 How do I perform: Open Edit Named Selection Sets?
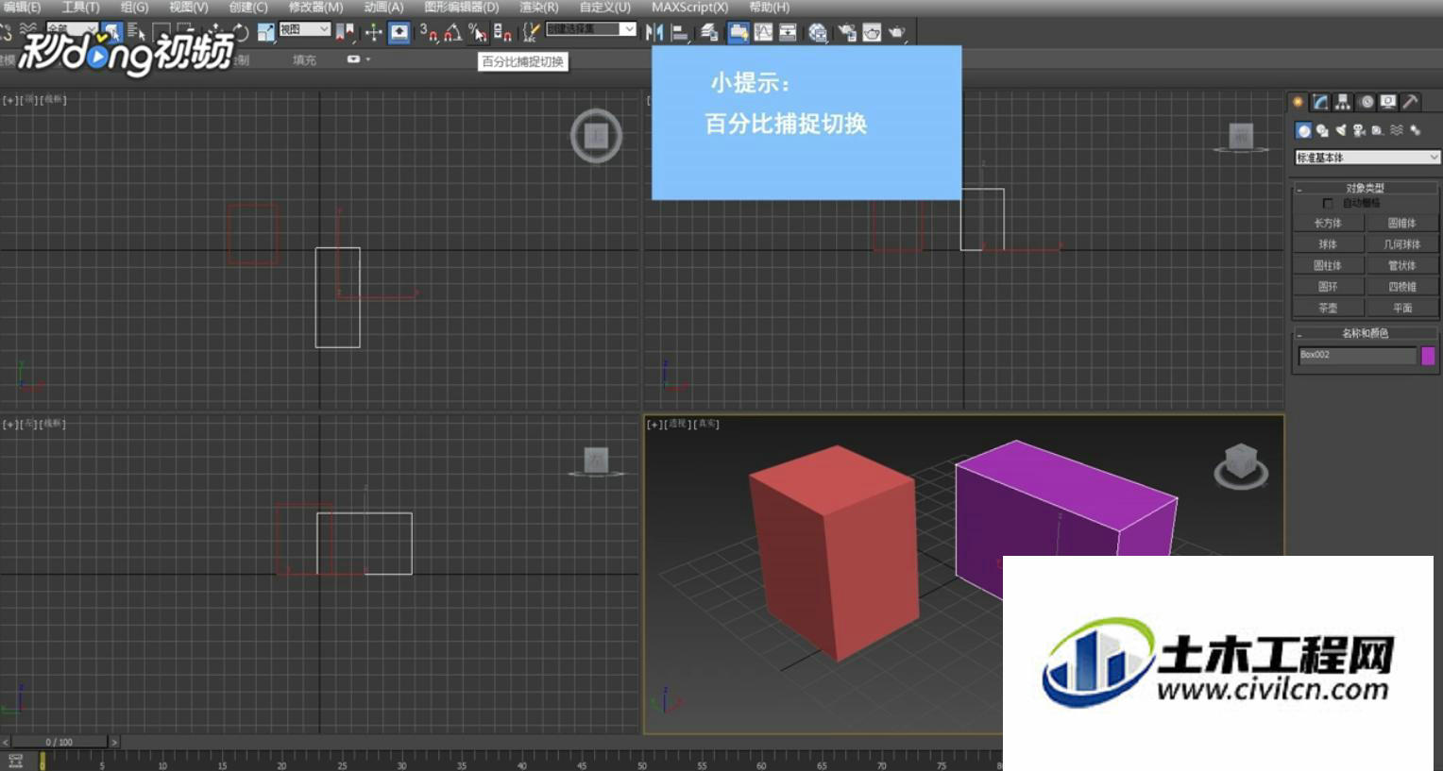pos(532,33)
